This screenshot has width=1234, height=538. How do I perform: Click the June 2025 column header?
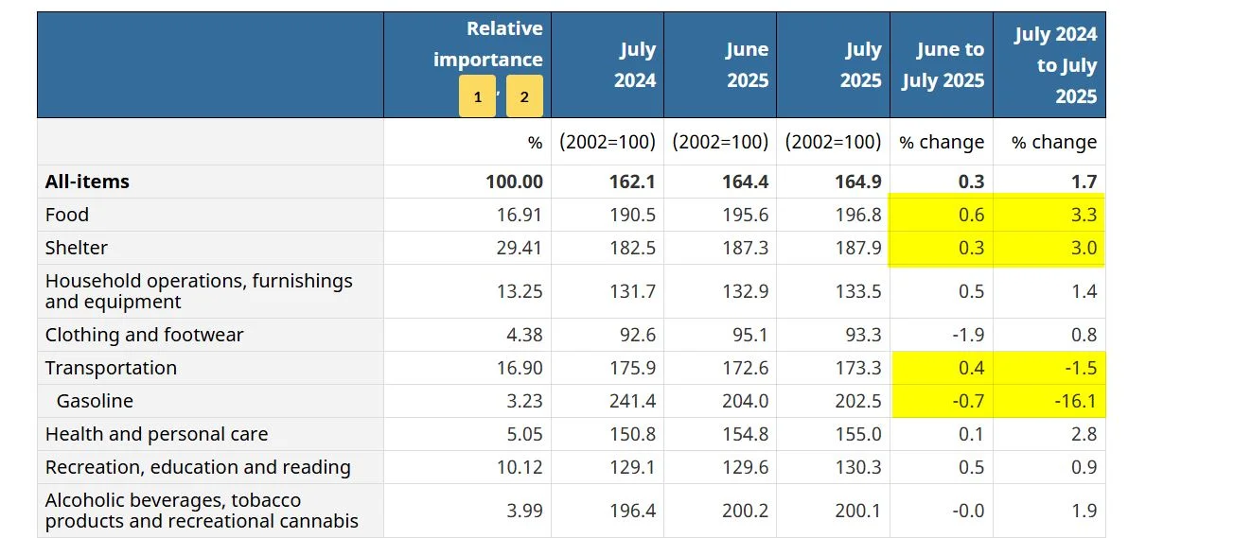[x=747, y=65]
